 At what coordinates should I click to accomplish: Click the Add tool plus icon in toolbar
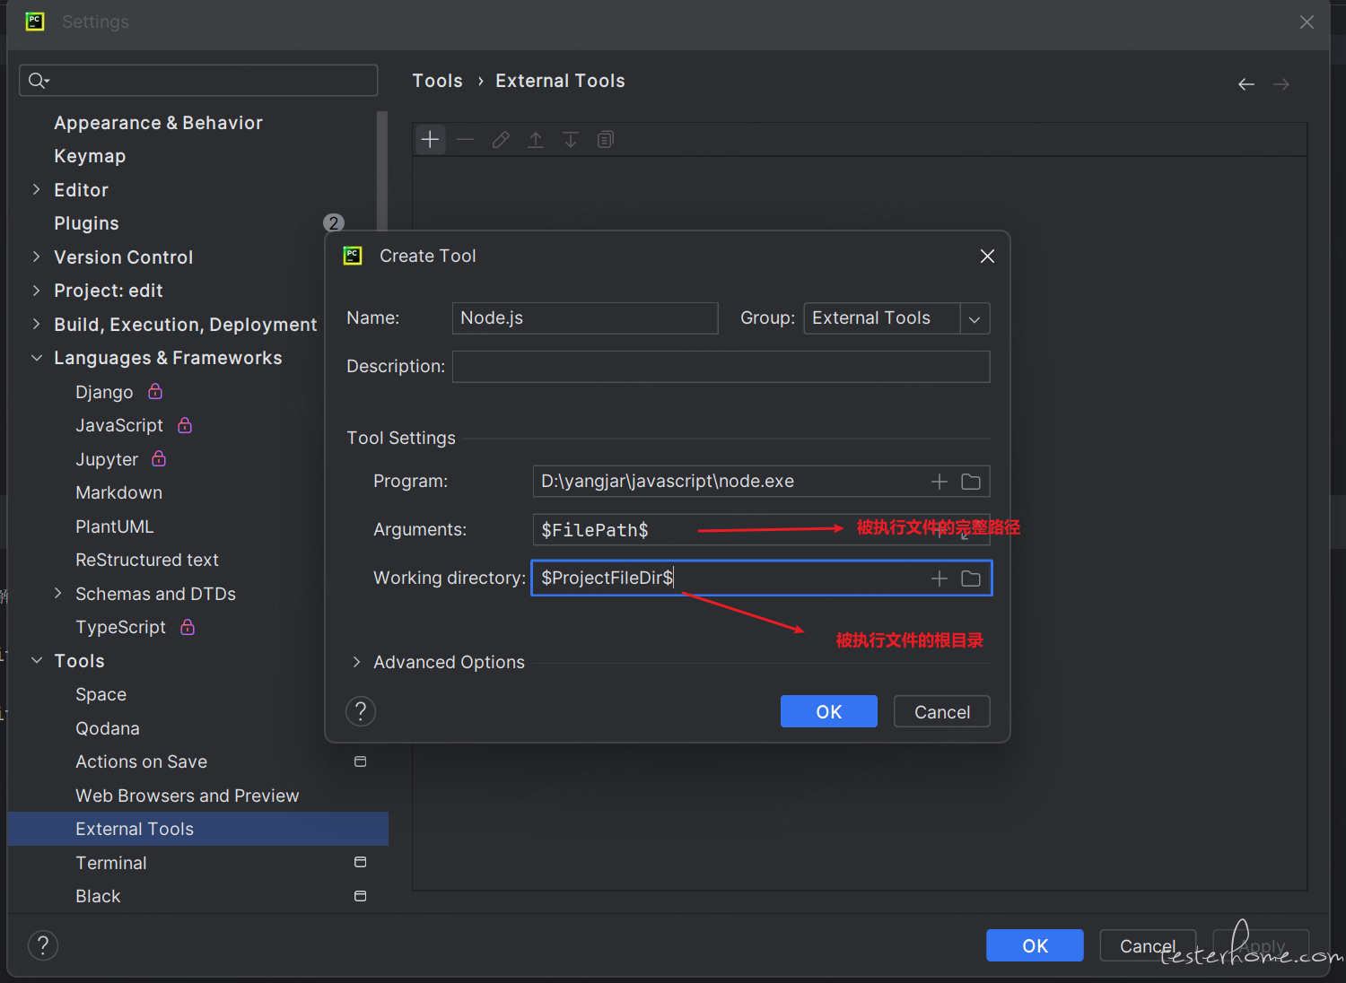click(x=431, y=140)
